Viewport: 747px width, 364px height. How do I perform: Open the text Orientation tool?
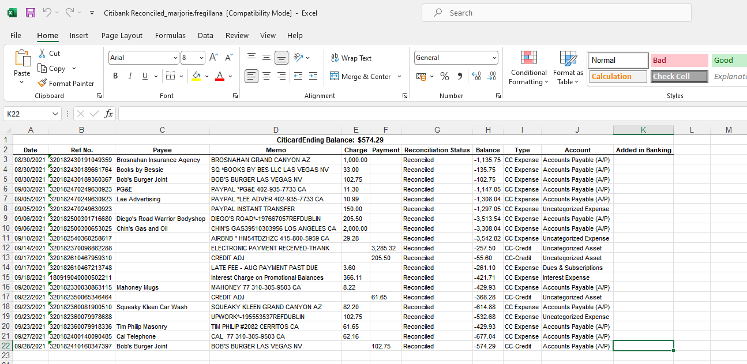[x=298, y=58]
